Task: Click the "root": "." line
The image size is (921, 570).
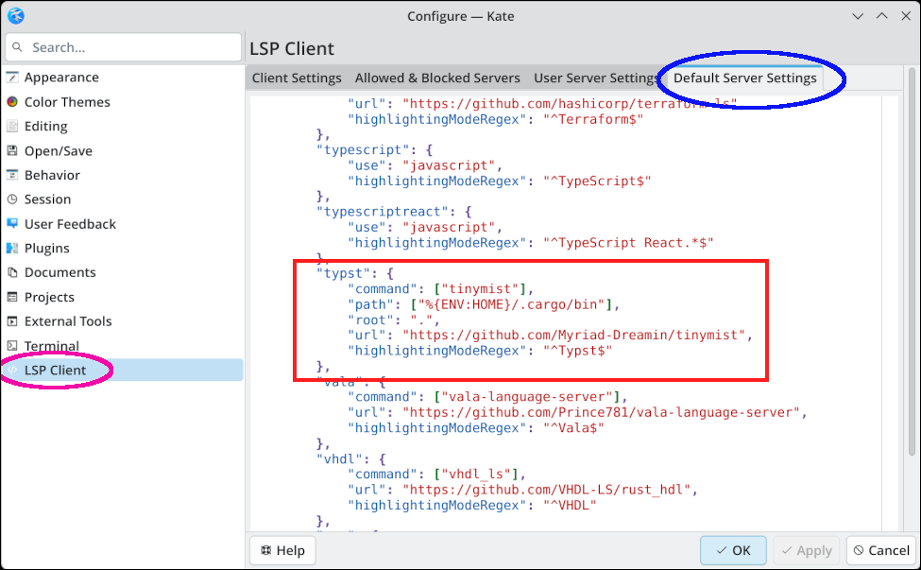Action: (x=394, y=320)
